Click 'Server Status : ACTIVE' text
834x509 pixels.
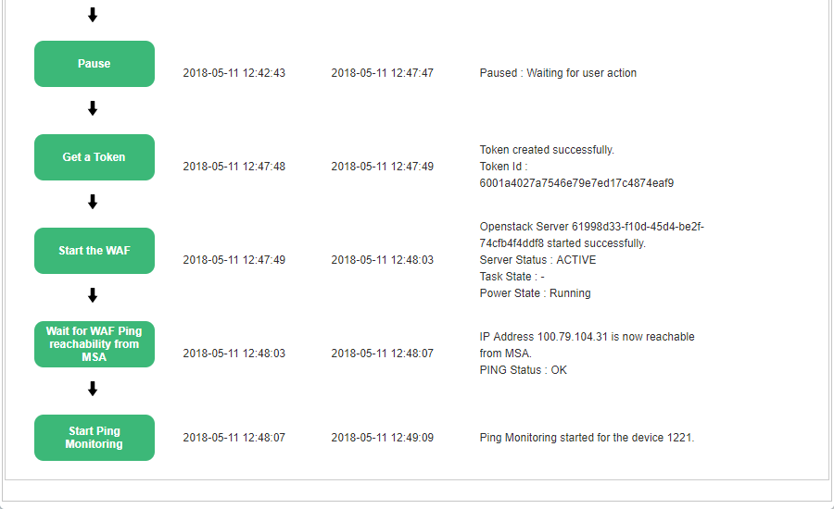537,260
